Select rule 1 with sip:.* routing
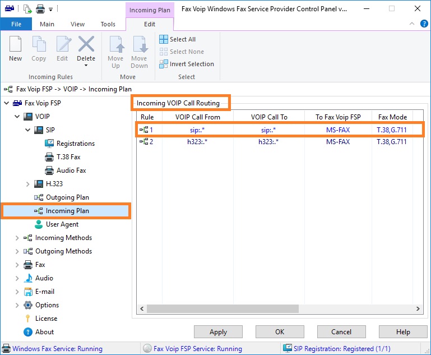This screenshot has height=355, width=431. tap(280, 130)
